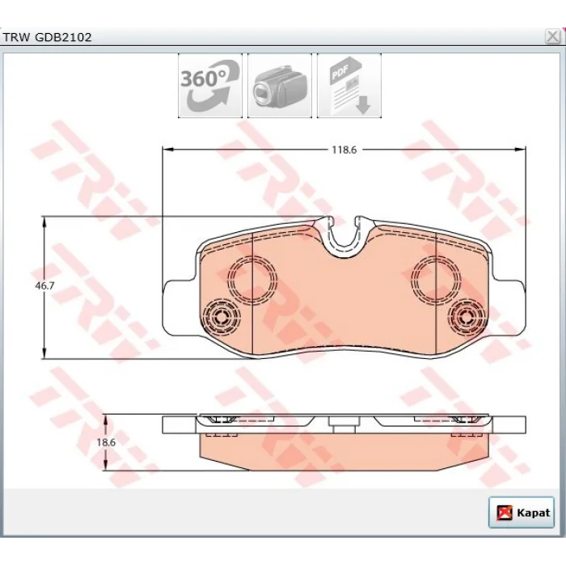Click the Kapat button
The height and width of the screenshot is (566, 566).
(x=522, y=513)
